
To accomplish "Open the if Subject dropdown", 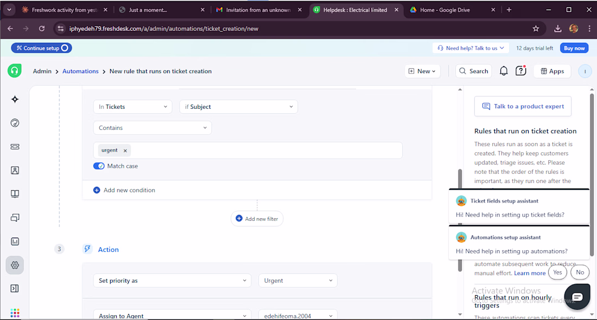I will [x=238, y=107].
